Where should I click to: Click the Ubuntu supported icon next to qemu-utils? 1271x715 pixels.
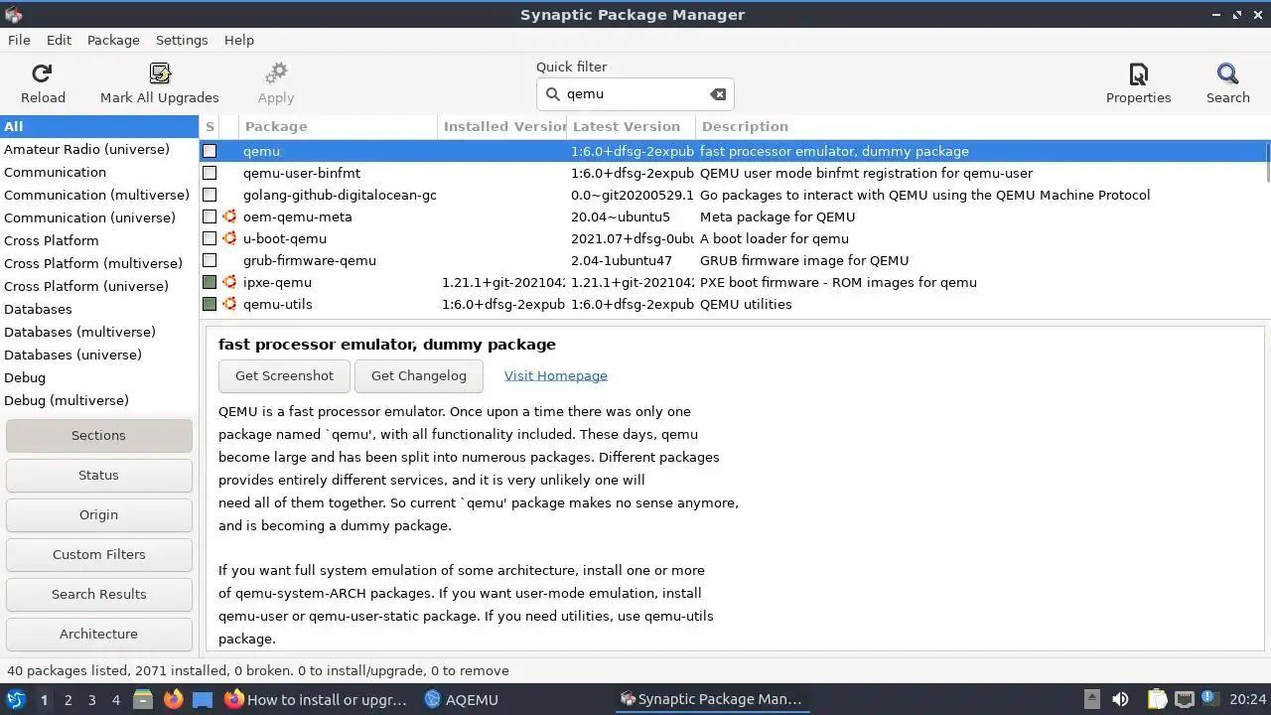[229, 304]
